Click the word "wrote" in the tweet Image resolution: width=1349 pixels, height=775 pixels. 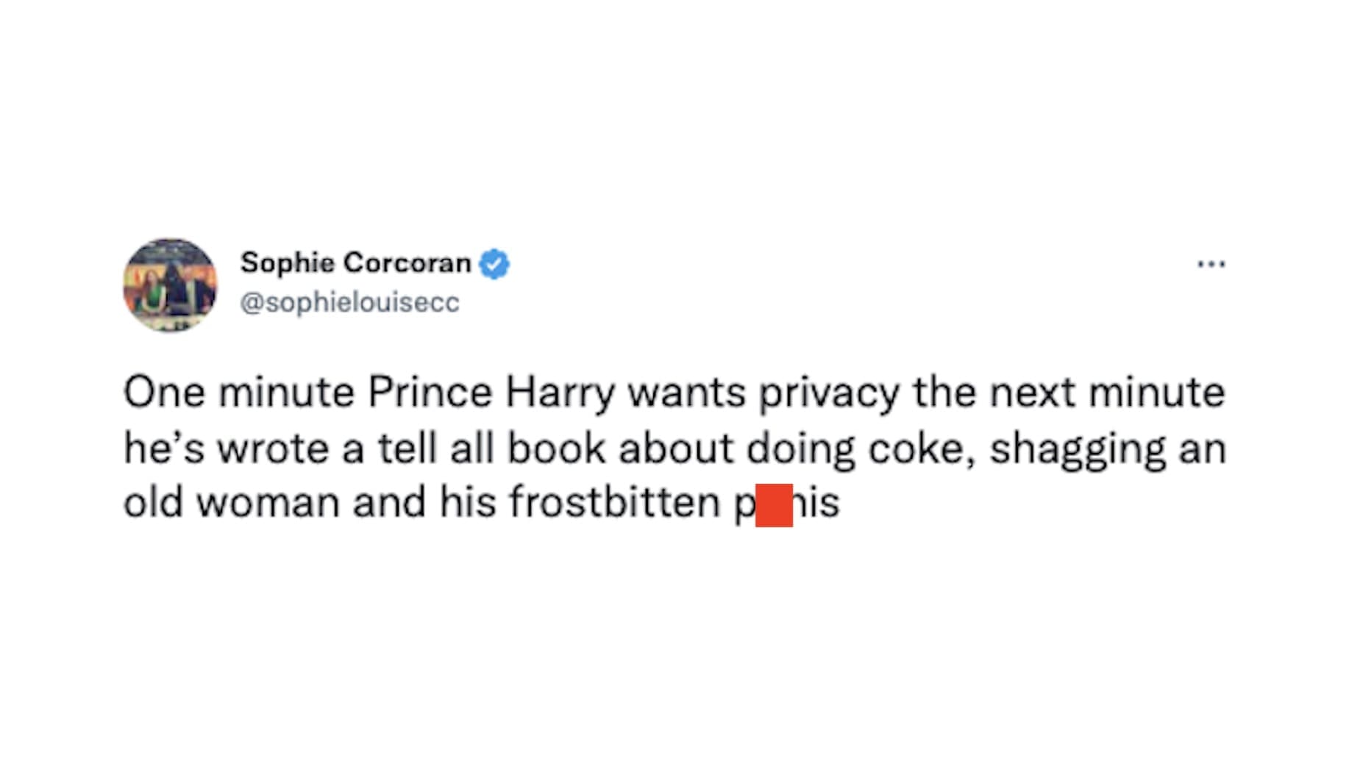coord(272,449)
